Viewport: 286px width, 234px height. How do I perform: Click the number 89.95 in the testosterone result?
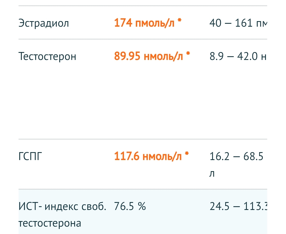coord(127,56)
